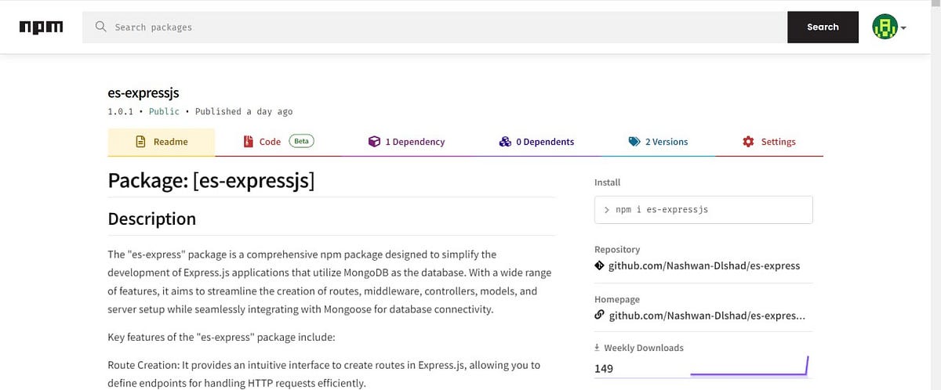Click the Dependency cube icon

(374, 142)
